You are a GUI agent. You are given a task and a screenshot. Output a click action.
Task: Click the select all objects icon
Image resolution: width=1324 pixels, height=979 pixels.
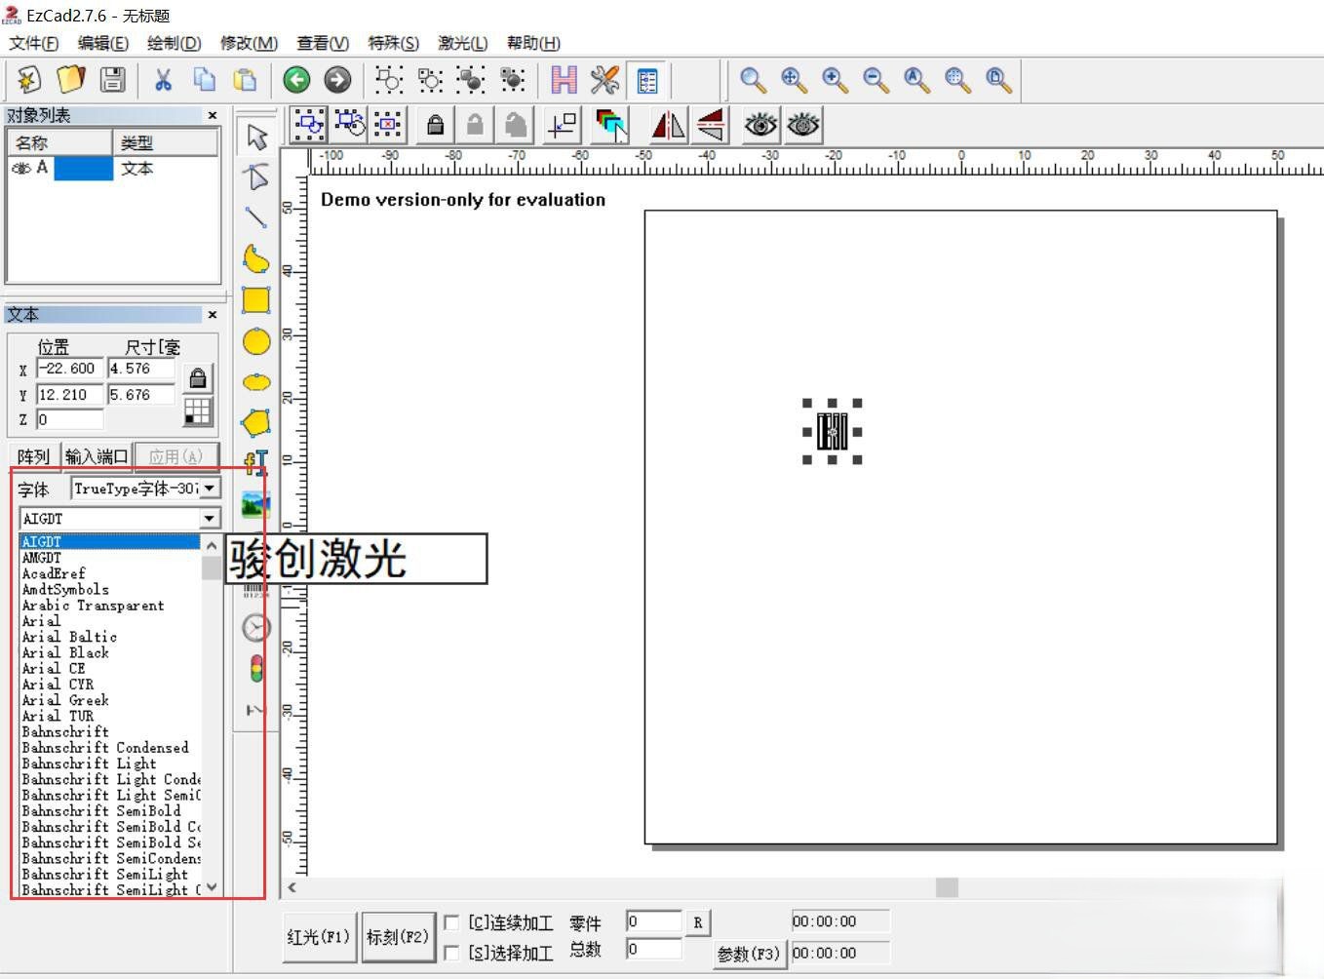pyautogui.click(x=308, y=125)
